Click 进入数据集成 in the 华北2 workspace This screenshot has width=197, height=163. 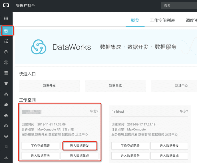point(79,156)
